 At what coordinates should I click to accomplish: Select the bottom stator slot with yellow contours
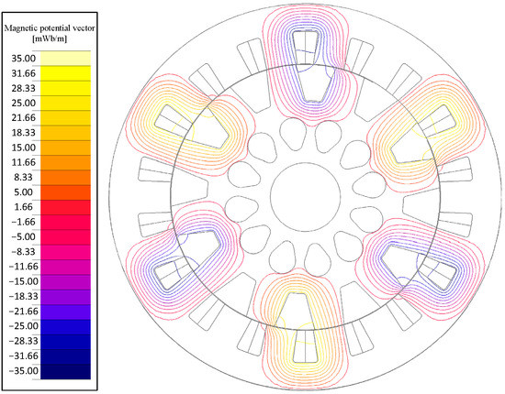(305, 328)
